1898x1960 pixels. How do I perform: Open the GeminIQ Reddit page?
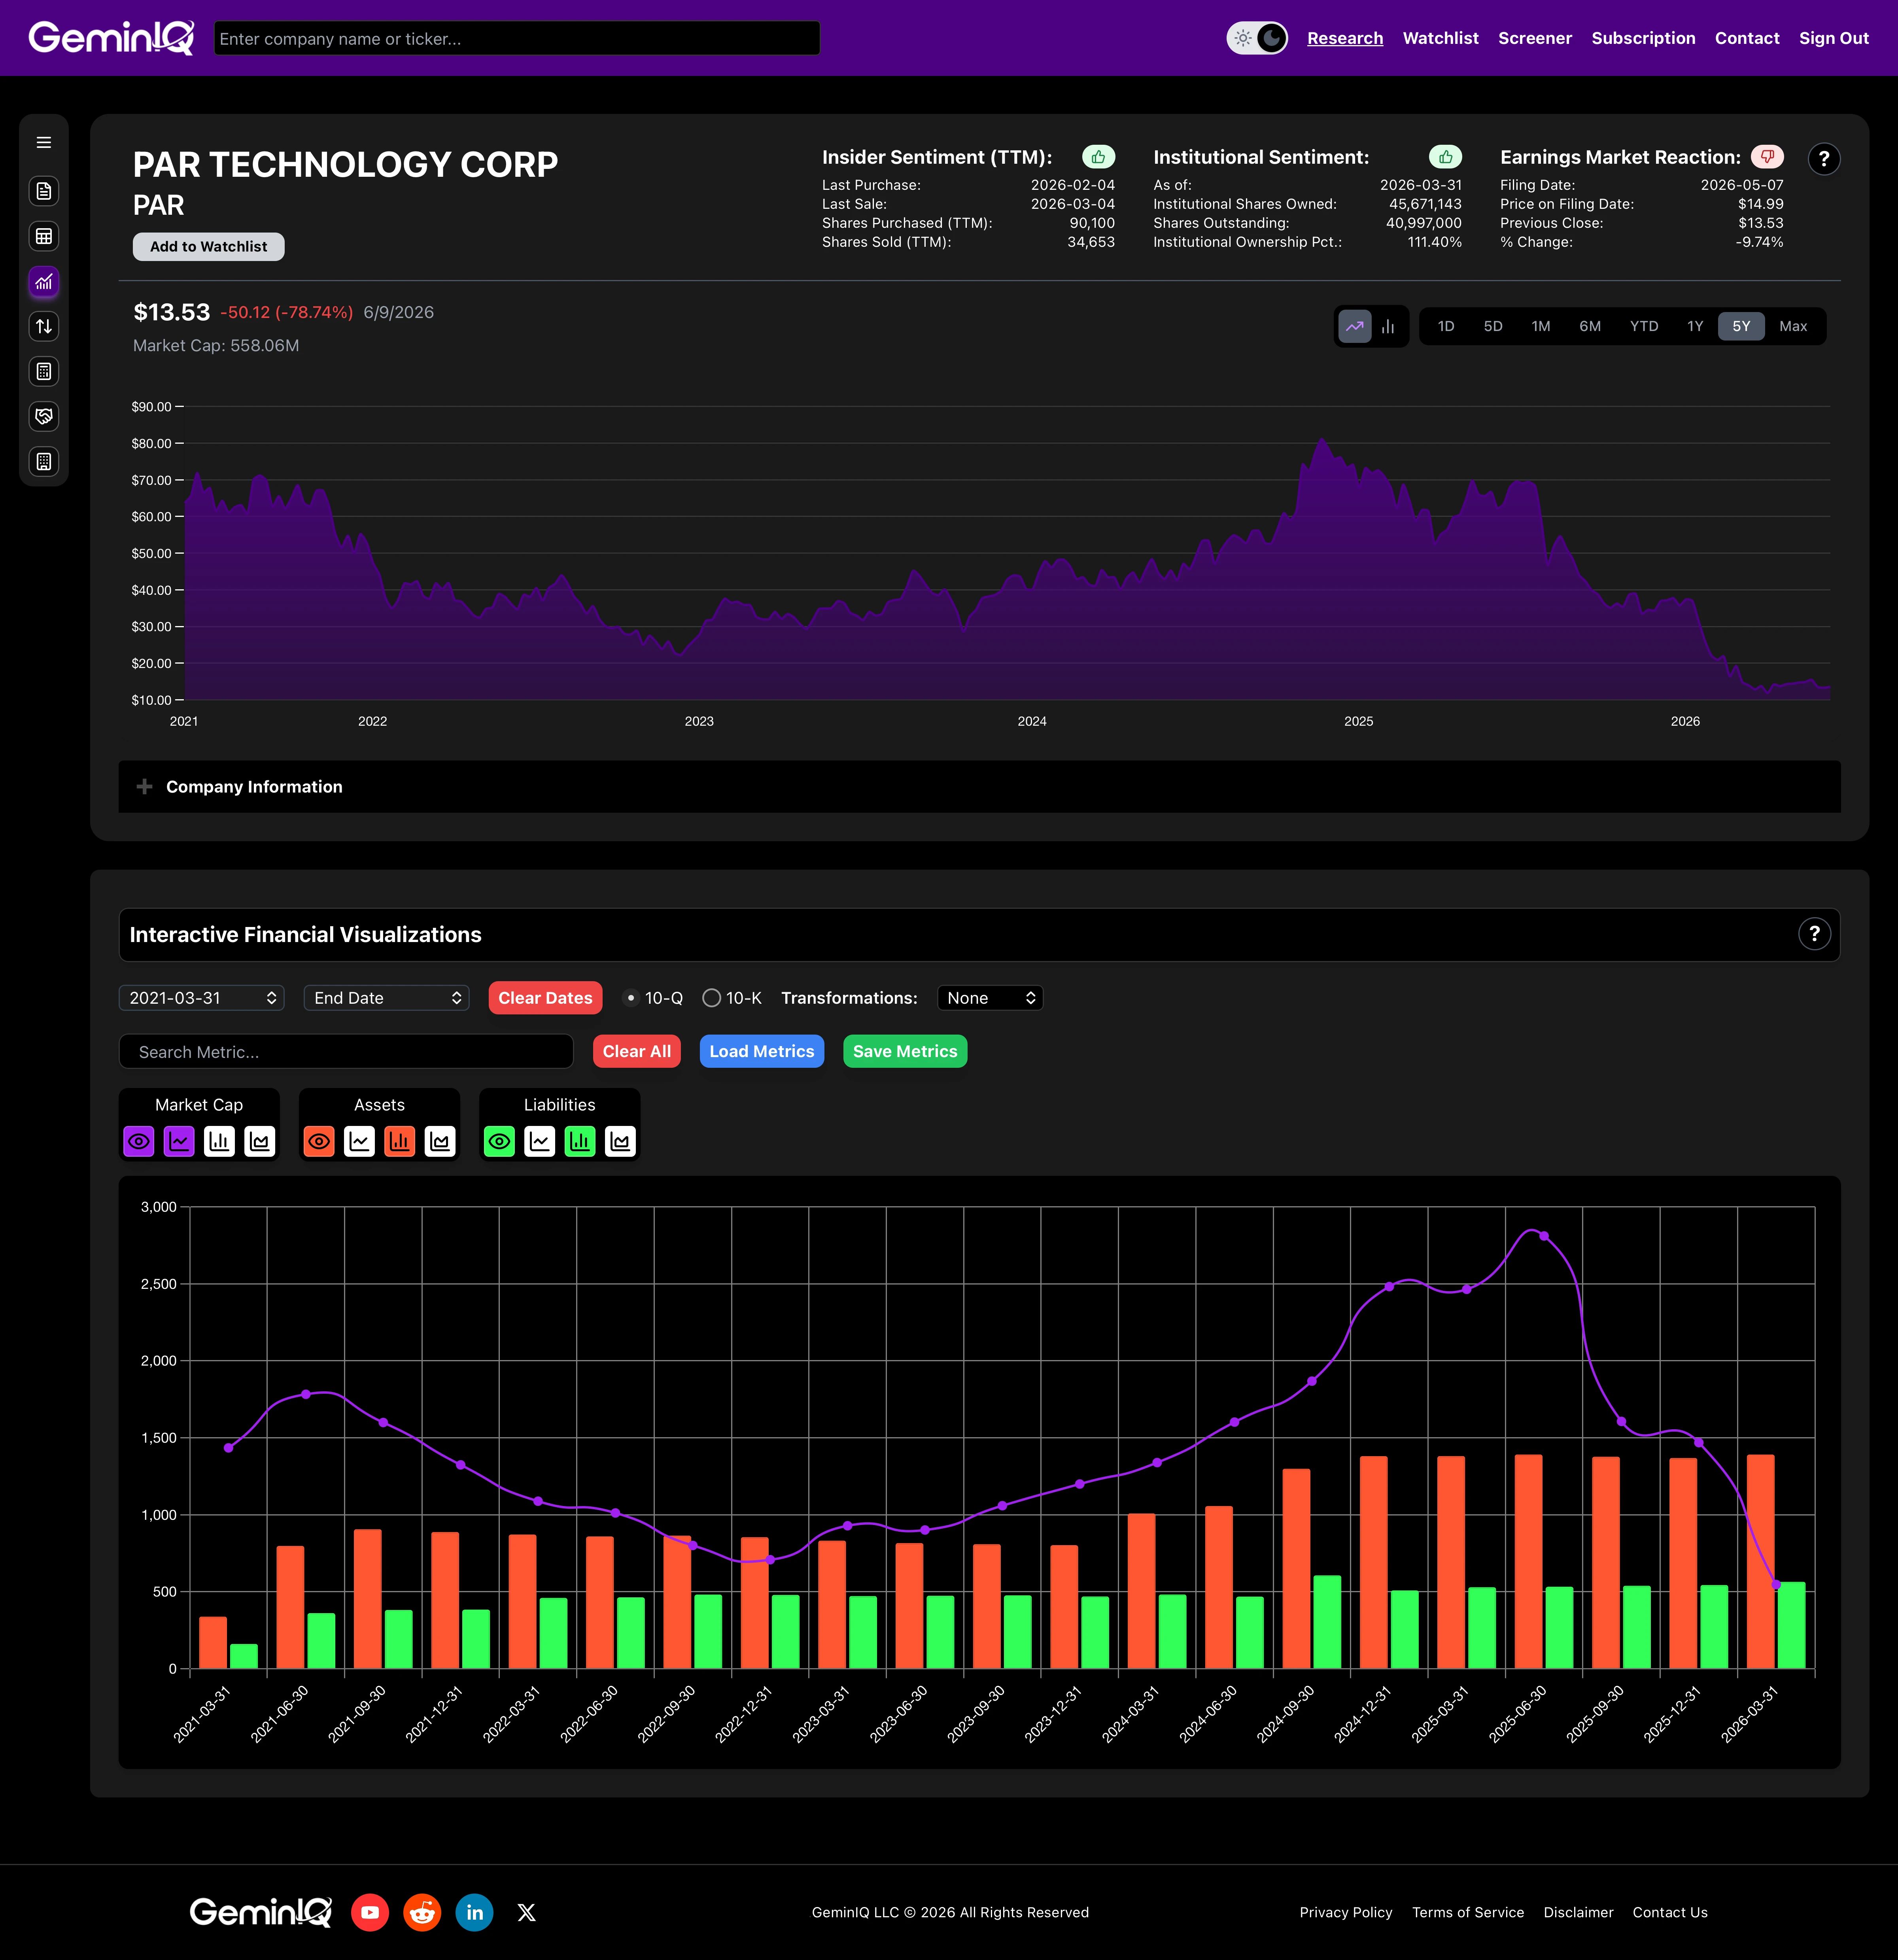click(x=422, y=1912)
